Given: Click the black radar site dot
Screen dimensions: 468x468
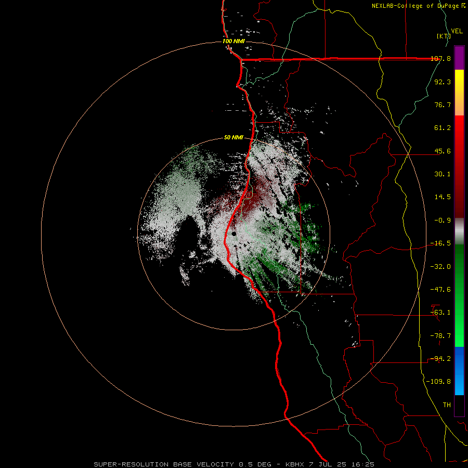Looking at the screenshot, I should click(x=233, y=233).
